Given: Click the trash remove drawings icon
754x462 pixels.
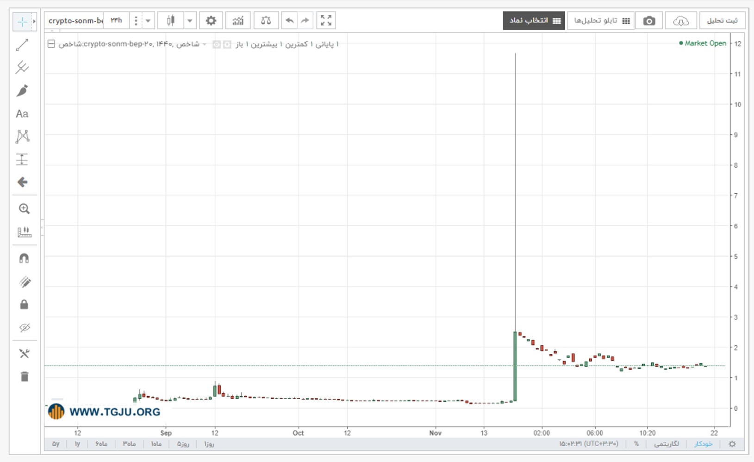Looking at the screenshot, I should pyautogui.click(x=25, y=377).
